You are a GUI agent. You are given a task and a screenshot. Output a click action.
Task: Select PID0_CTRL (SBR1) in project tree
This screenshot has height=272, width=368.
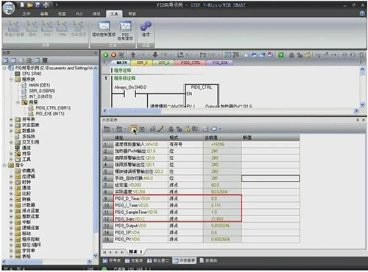53,108
